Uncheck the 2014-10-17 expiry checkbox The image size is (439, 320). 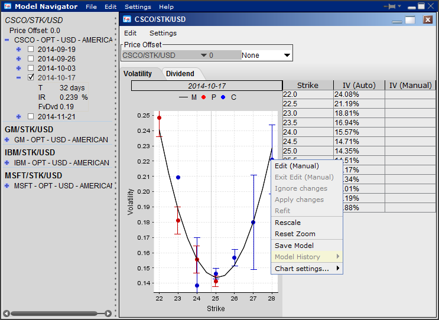pos(31,77)
